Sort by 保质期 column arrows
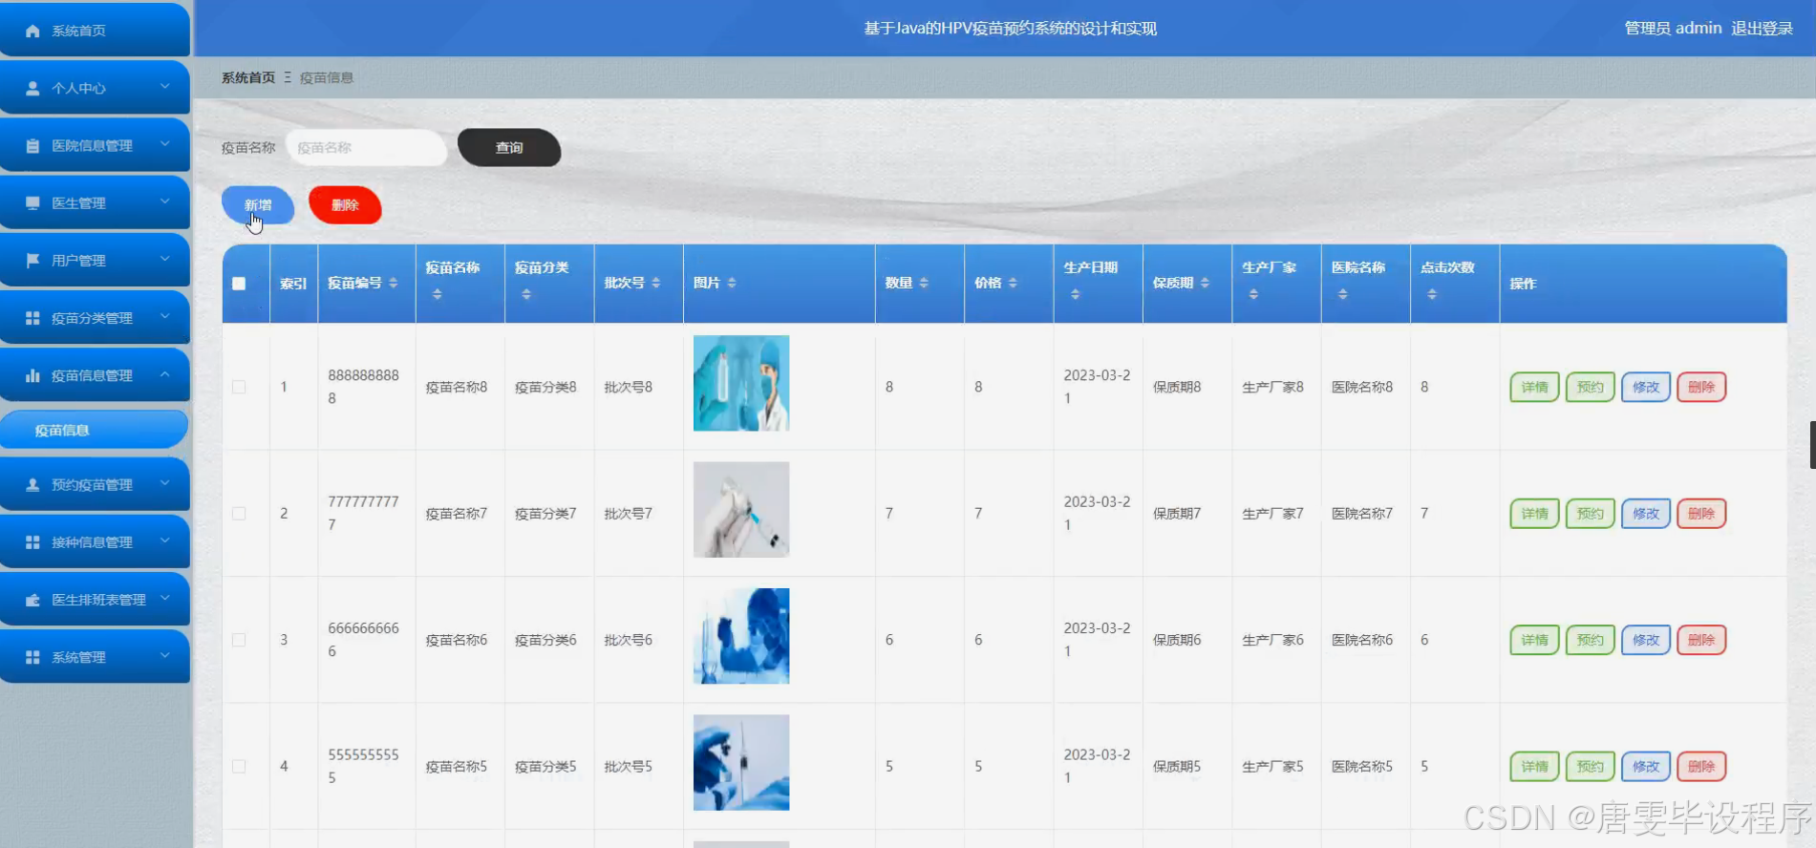This screenshot has width=1816, height=848. click(1205, 283)
